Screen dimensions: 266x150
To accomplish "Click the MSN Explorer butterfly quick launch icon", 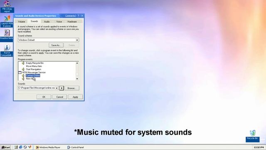I will coord(30,147).
